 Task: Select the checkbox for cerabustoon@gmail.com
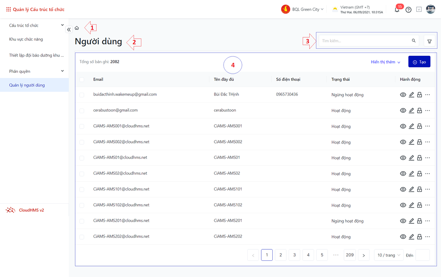82,111
